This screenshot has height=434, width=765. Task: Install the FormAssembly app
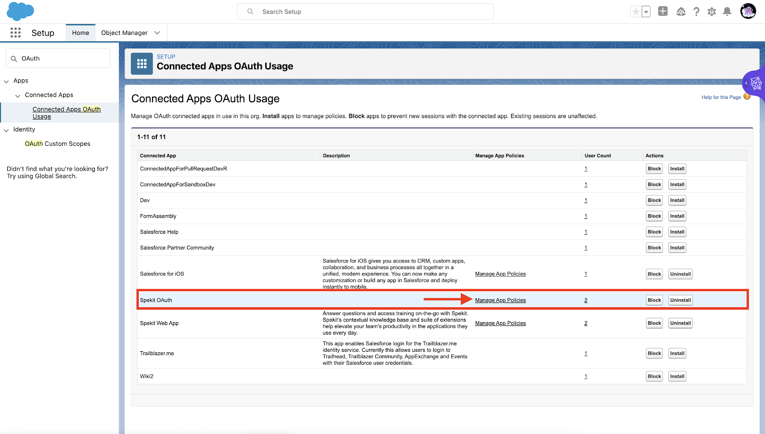tap(677, 216)
